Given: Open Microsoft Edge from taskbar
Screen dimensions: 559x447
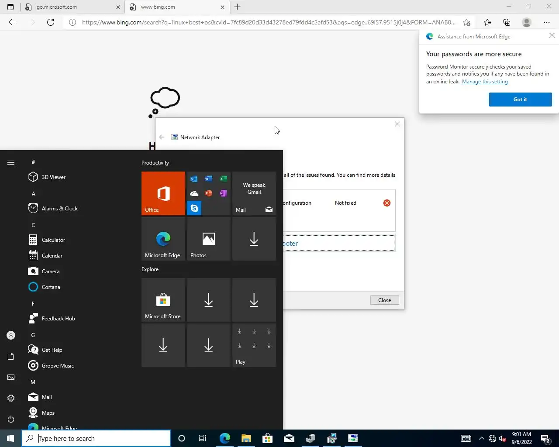Looking at the screenshot, I should tap(225, 438).
